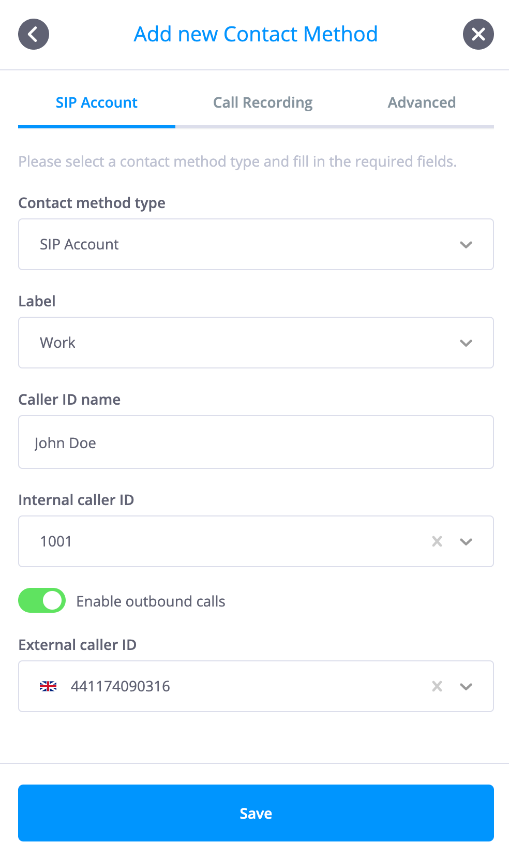This screenshot has width=509, height=857.
Task: Click the Caller ID name field
Action: tap(256, 442)
